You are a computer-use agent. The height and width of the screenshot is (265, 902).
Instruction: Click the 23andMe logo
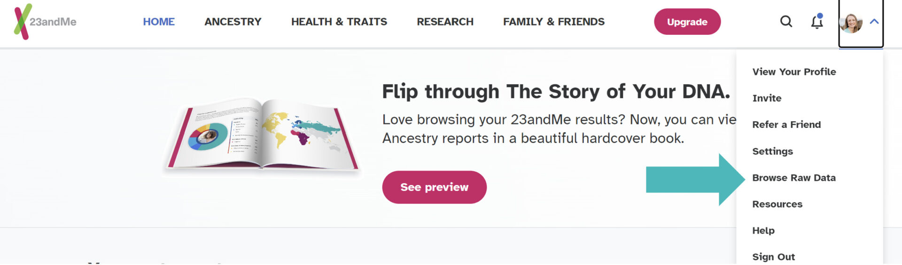[x=45, y=22]
